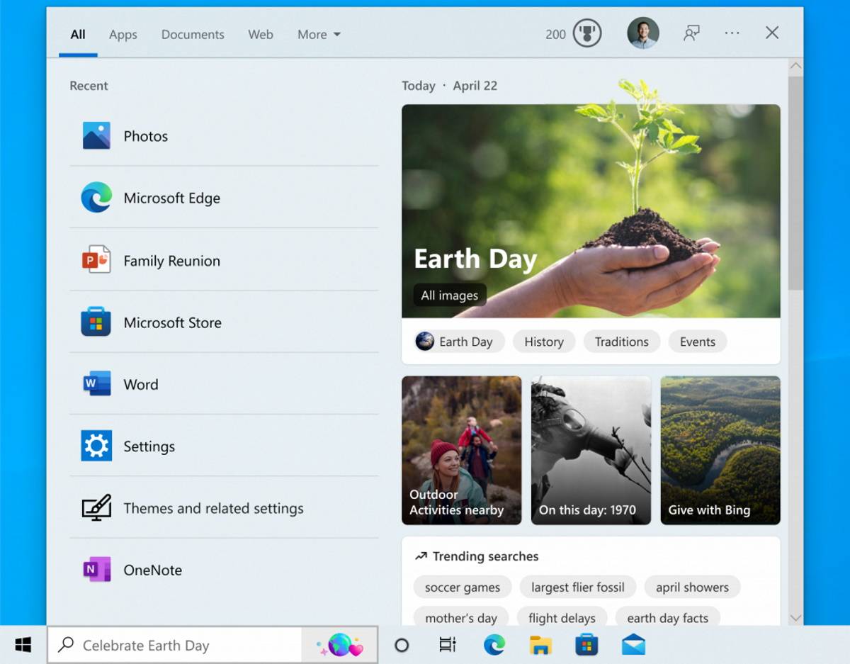The height and width of the screenshot is (664, 850).
Task: Expand the More filters dropdown
Action: coord(318,34)
